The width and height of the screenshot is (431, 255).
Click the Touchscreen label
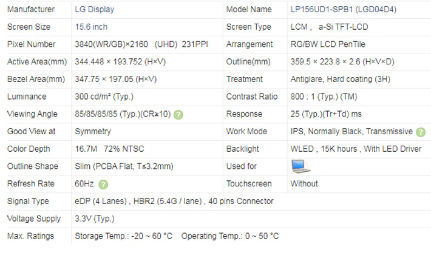coord(249,184)
